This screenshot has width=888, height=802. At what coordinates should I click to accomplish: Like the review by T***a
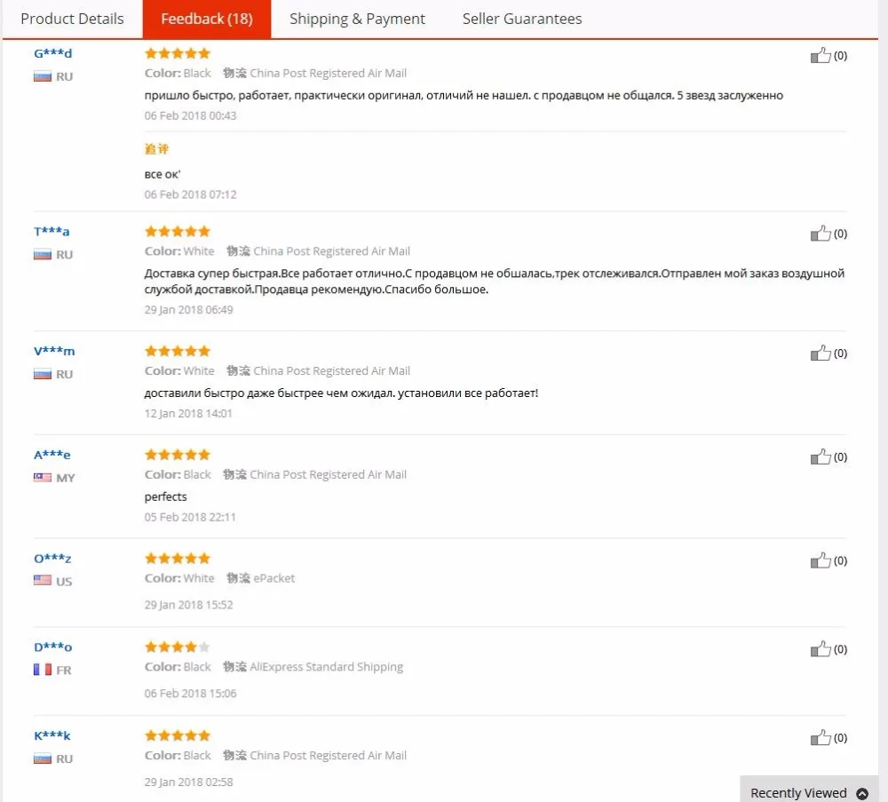820,234
